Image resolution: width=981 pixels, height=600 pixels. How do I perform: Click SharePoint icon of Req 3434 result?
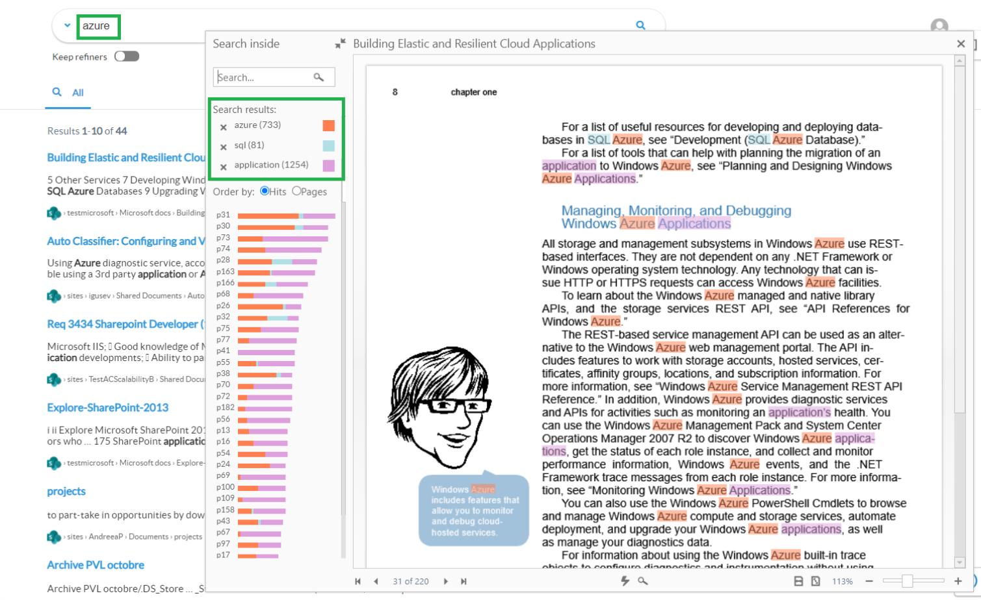54,379
